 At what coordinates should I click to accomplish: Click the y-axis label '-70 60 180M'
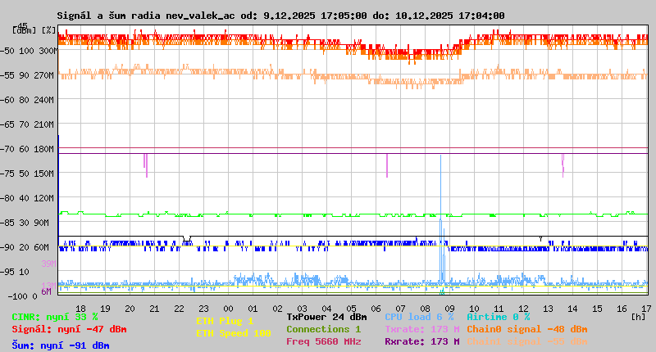click(x=27, y=149)
